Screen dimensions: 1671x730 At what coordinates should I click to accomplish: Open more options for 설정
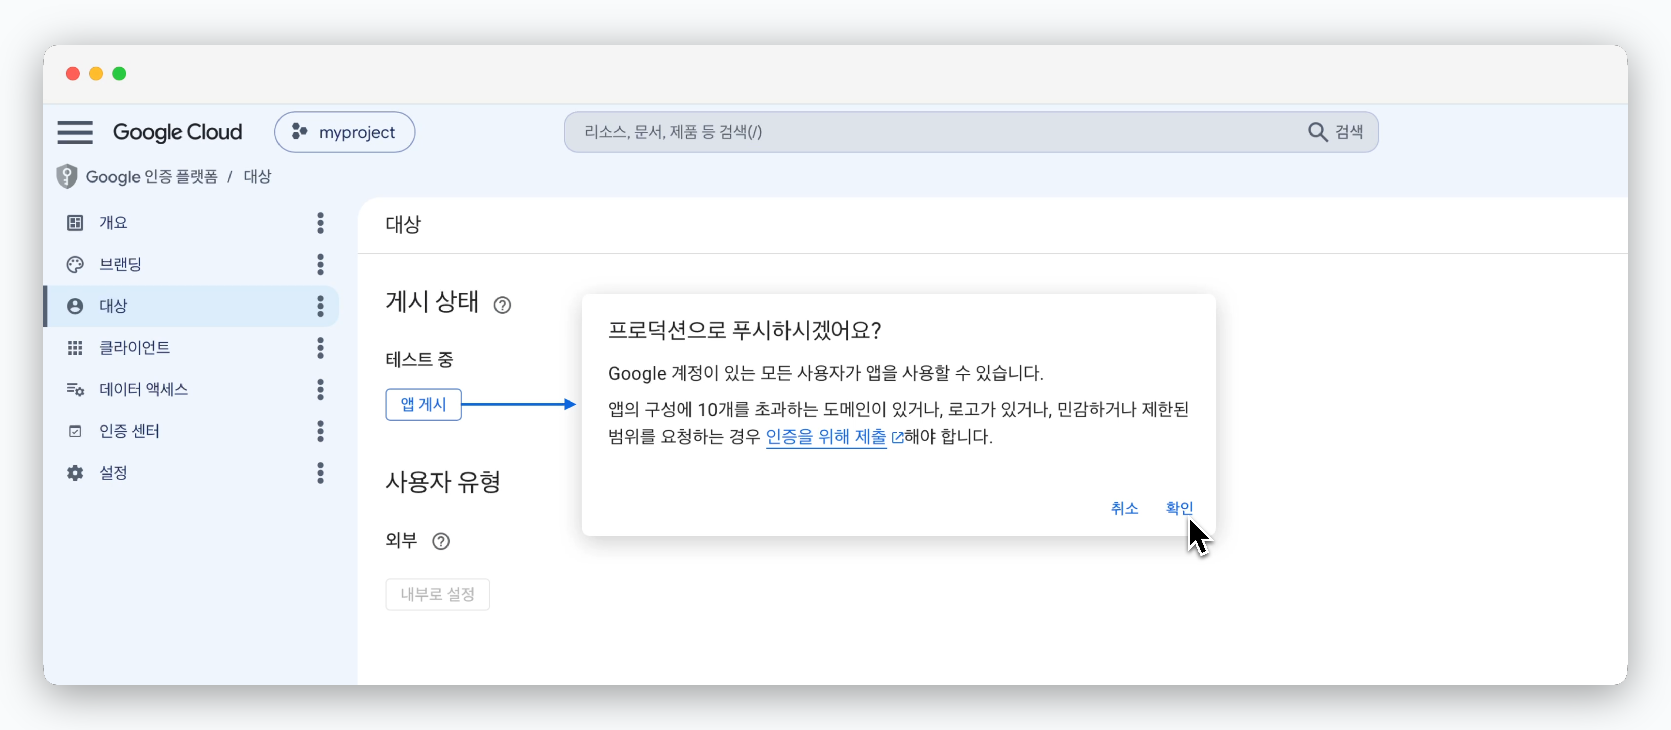(320, 473)
